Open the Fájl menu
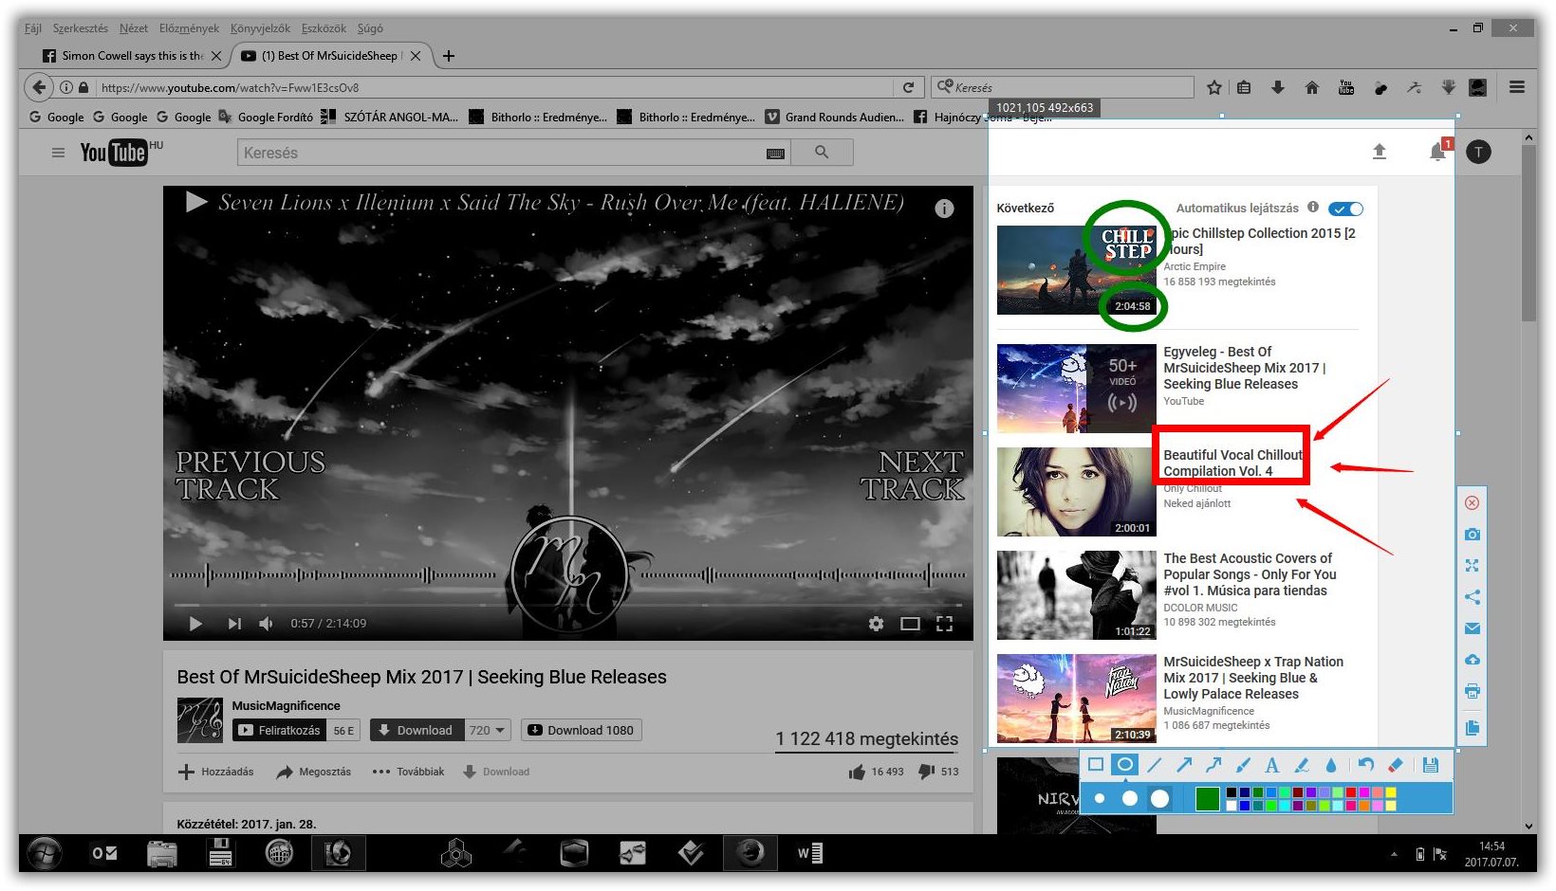Viewport: 1556px width, 891px height. [x=33, y=28]
